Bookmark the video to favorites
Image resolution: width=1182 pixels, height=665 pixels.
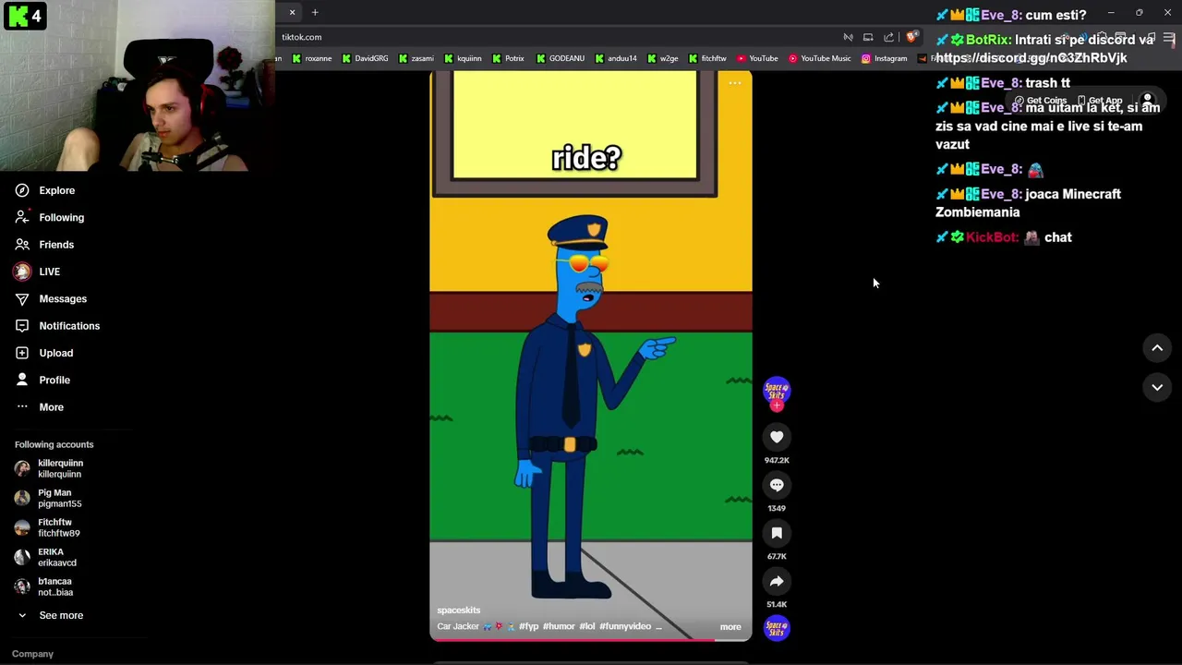coord(777,533)
